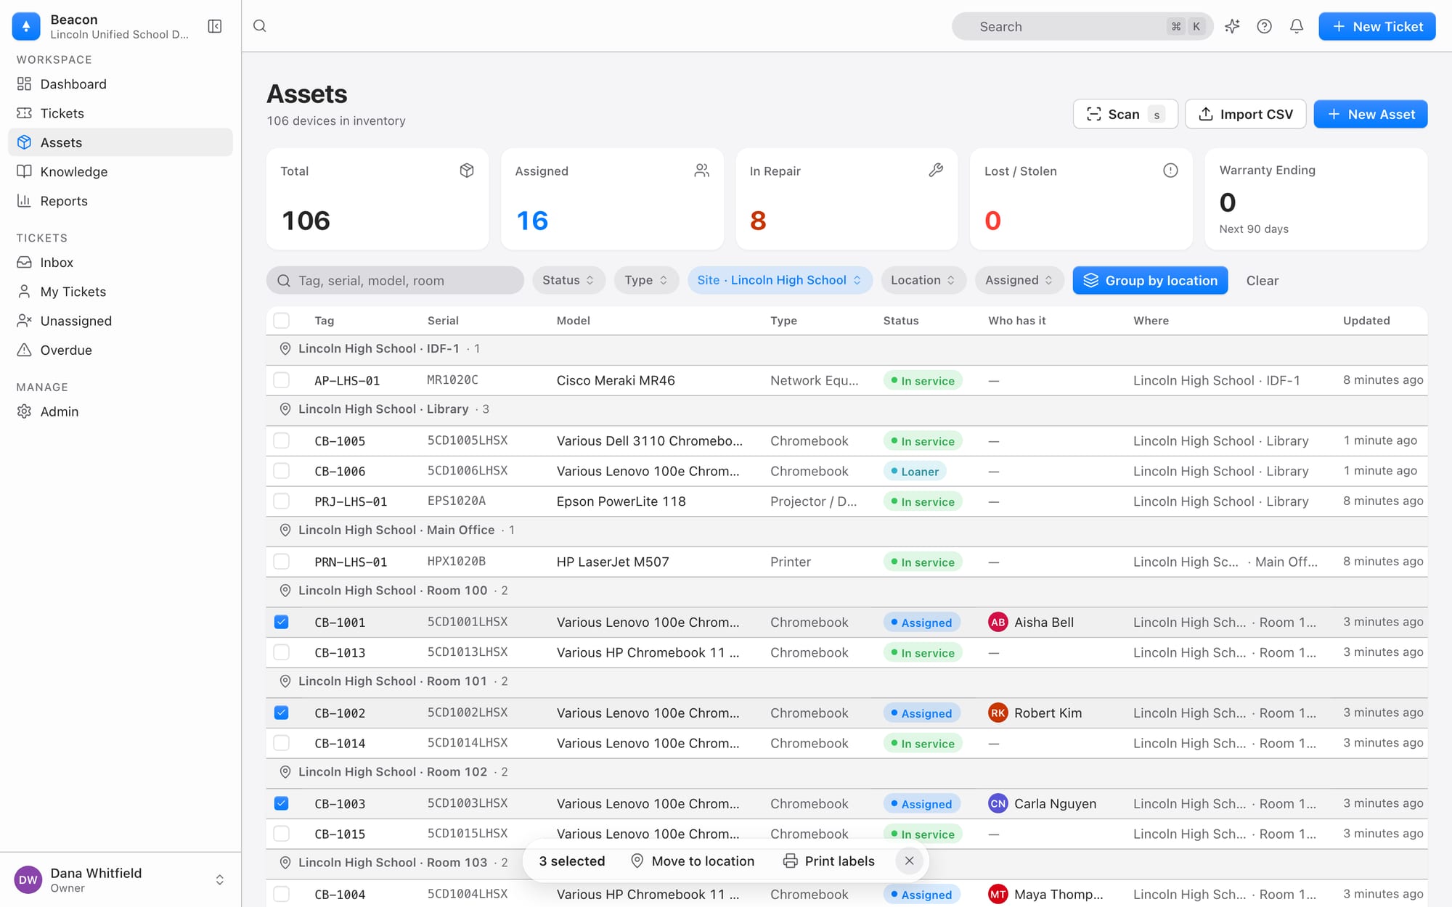1452x907 pixels.
Task: Check the AP-LHS-01 row checkbox
Action: (282, 380)
